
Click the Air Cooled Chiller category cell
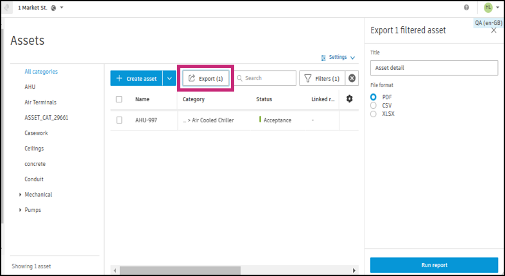[x=208, y=120]
